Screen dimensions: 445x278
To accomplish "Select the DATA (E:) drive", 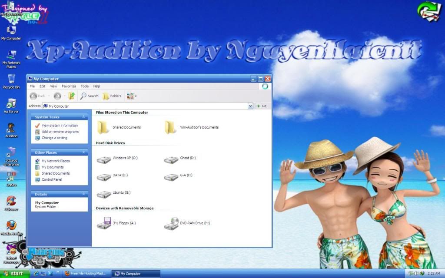I will pyautogui.click(x=112, y=177).
